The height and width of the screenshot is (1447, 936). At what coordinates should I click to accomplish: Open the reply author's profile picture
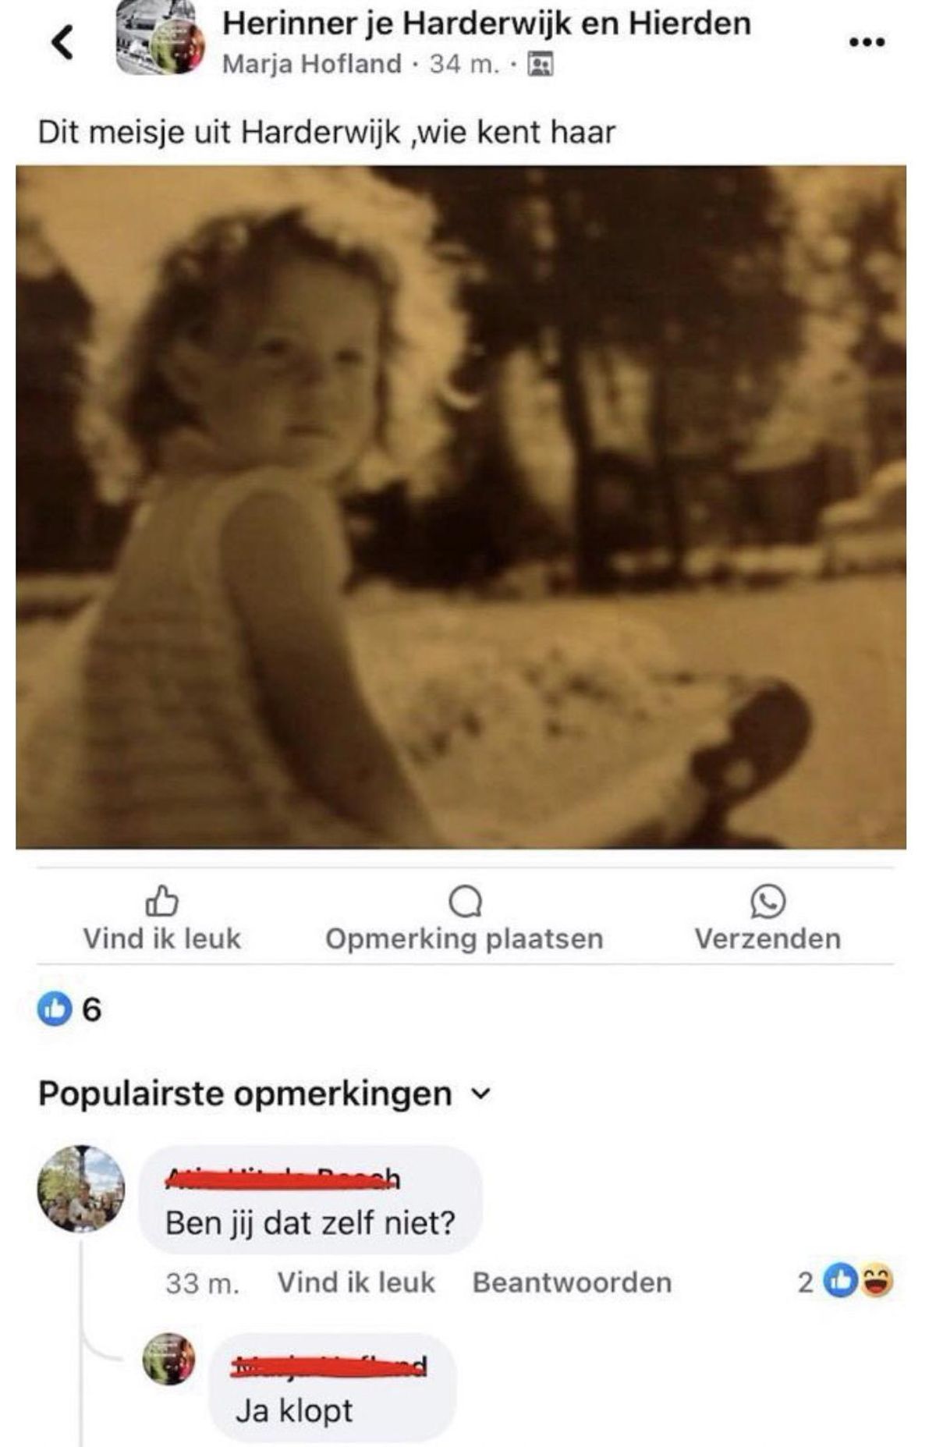pos(168,1359)
